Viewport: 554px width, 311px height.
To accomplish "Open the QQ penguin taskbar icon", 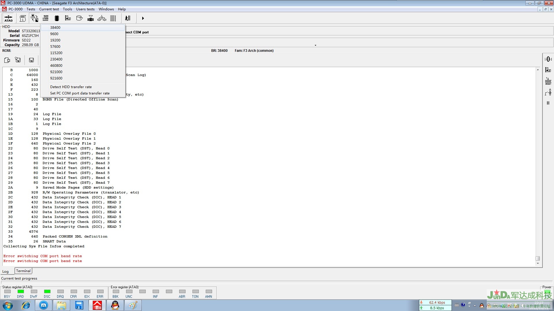I will tap(115, 305).
